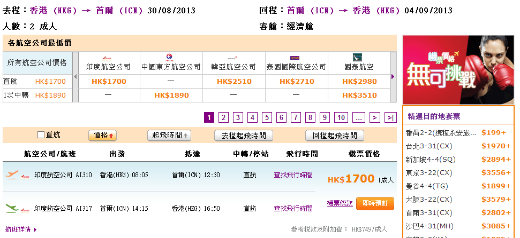
Task: Click the Air India logo in price table
Action: tap(108, 57)
